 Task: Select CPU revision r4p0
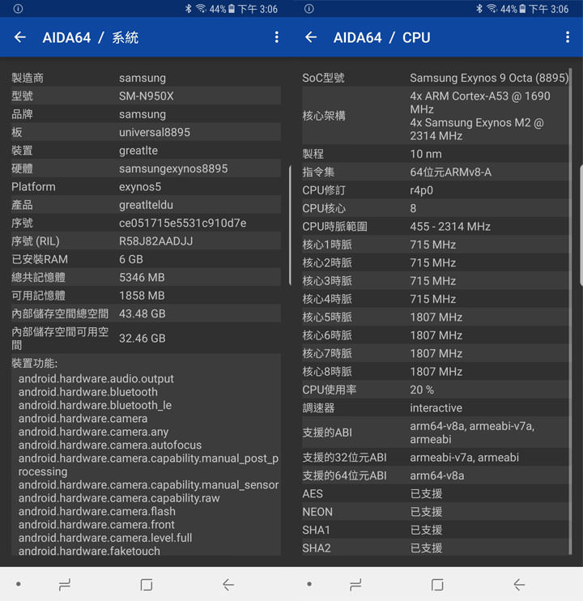[421, 190]
